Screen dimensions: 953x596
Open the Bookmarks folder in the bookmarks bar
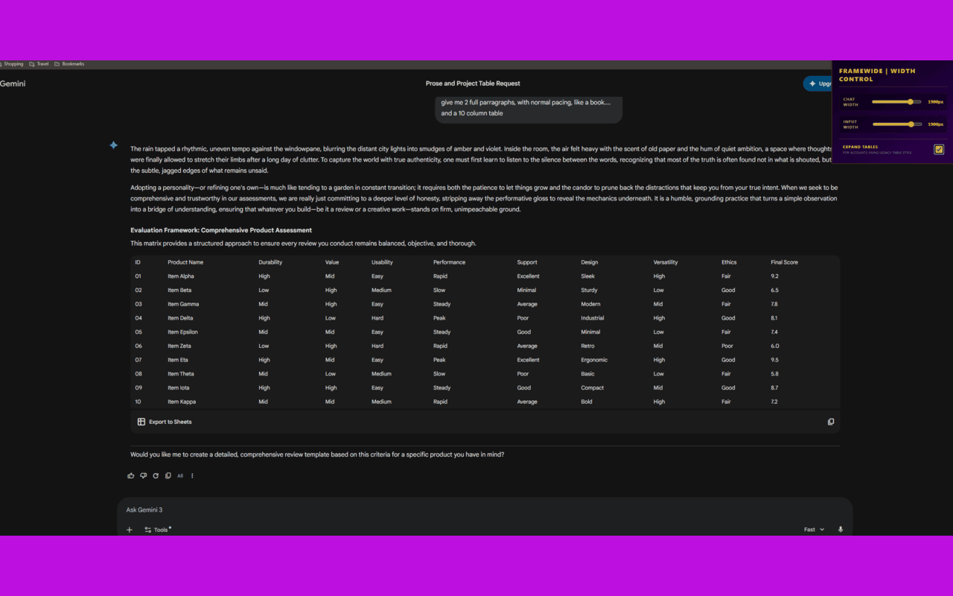tap(69, 64)
